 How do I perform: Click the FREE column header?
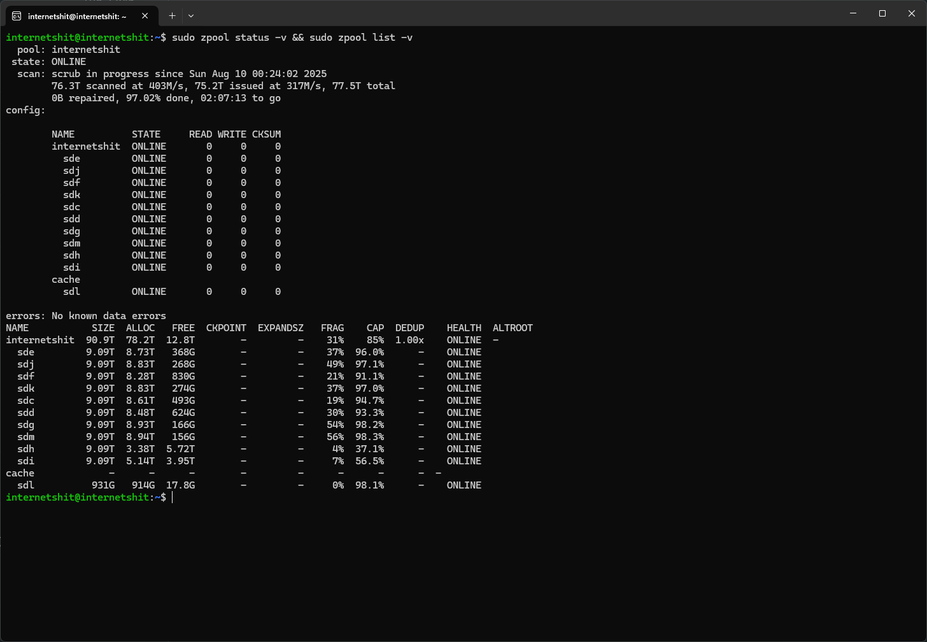click(x=183, y=328)
